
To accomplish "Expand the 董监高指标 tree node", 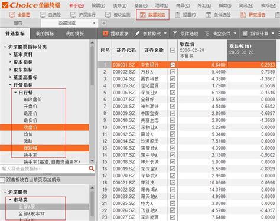I will (x=10, y=77).
